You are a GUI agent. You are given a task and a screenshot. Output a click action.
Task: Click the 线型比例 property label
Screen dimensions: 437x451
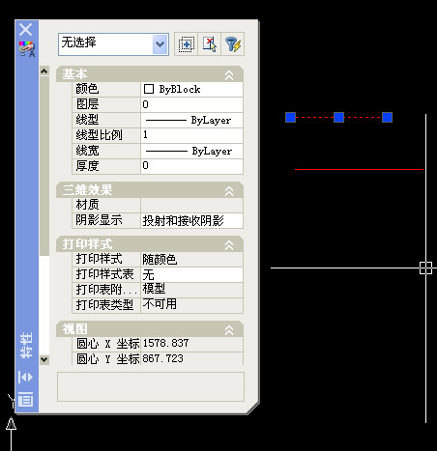pyautogui.click(x=99, y=135)
